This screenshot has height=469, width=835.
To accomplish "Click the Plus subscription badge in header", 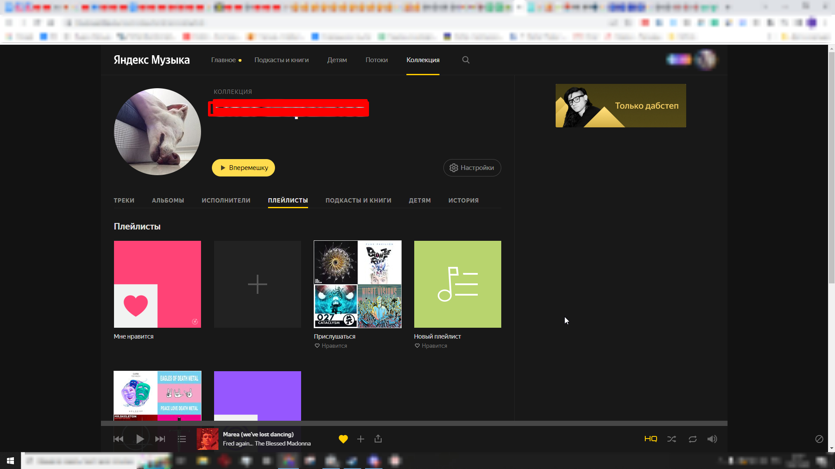I will coord(679,60).
